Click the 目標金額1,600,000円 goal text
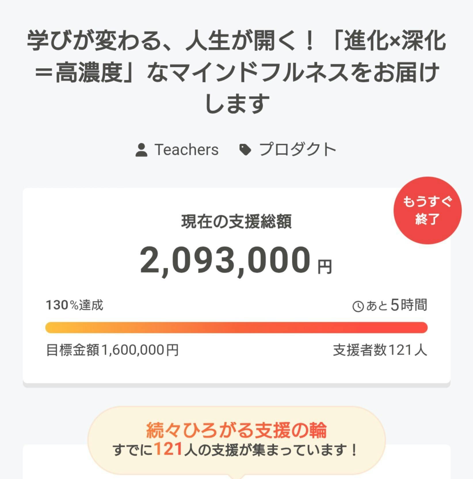The height and width of the screenshot is (479, 473). (112, 350)
